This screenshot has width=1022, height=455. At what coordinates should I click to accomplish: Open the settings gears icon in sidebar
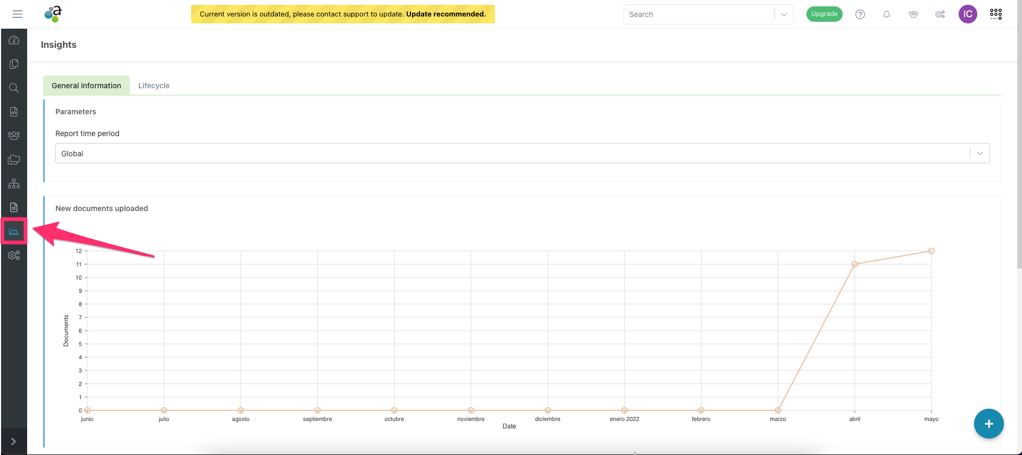[14, 256]
